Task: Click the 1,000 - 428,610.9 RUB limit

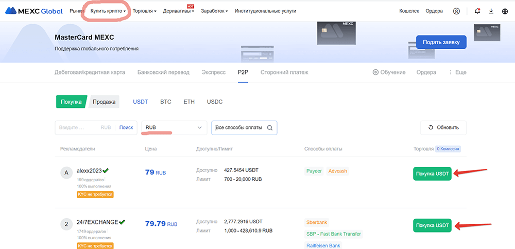Action: (248, 231)
